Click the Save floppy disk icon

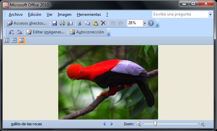point(55,23)
